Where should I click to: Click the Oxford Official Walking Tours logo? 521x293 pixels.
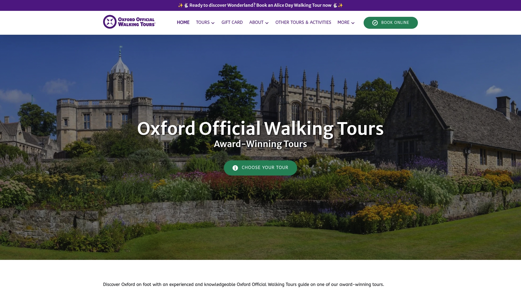[129, 22]
